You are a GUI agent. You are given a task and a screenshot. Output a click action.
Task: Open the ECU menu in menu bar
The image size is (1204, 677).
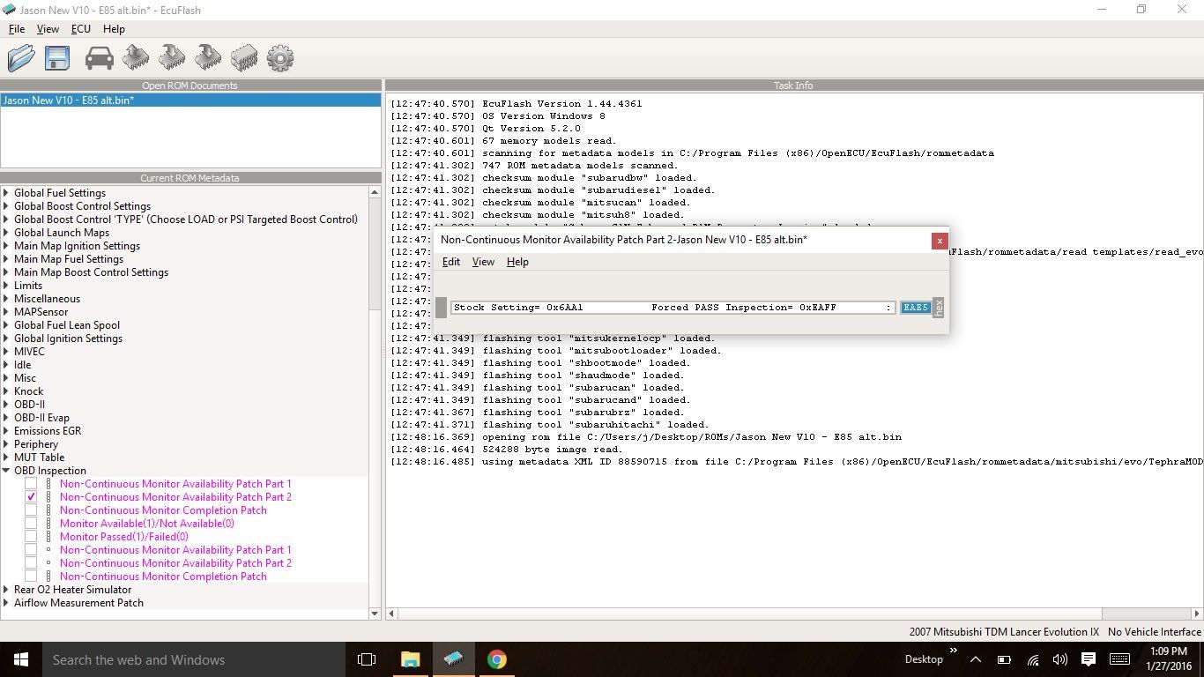[81, 29]
